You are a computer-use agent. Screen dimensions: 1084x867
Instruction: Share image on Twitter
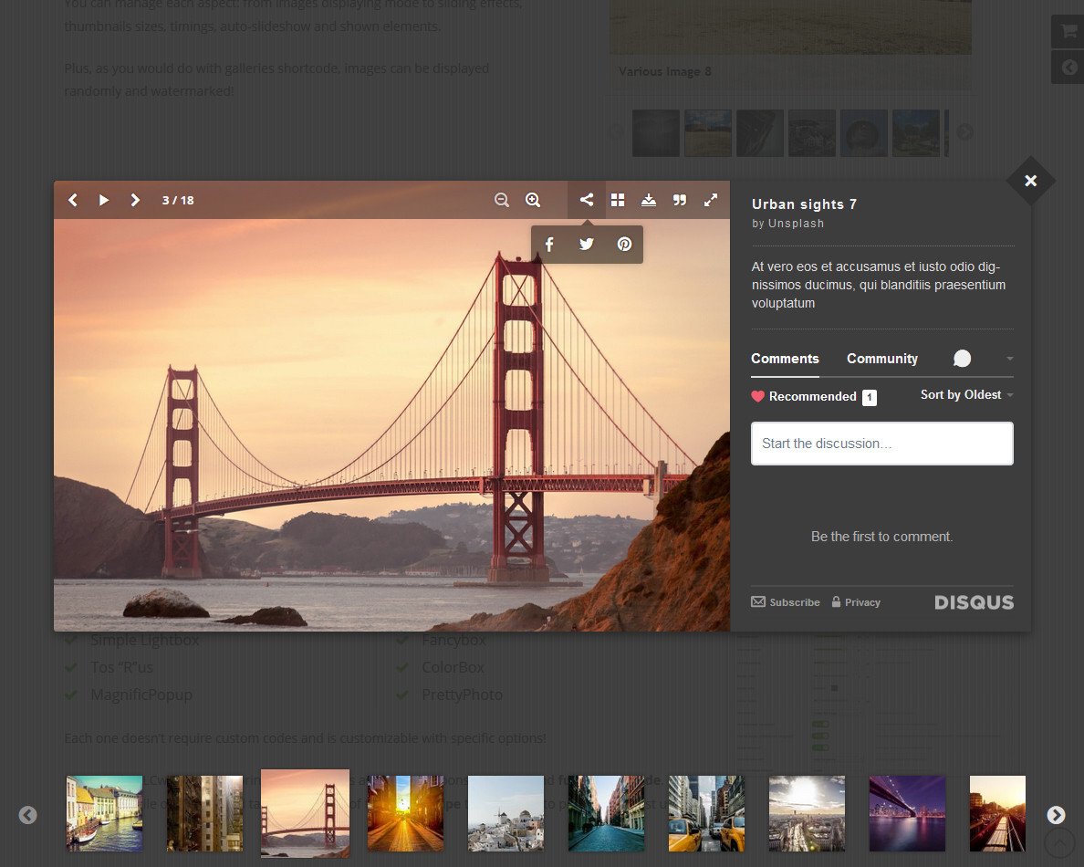coord(586,244)
